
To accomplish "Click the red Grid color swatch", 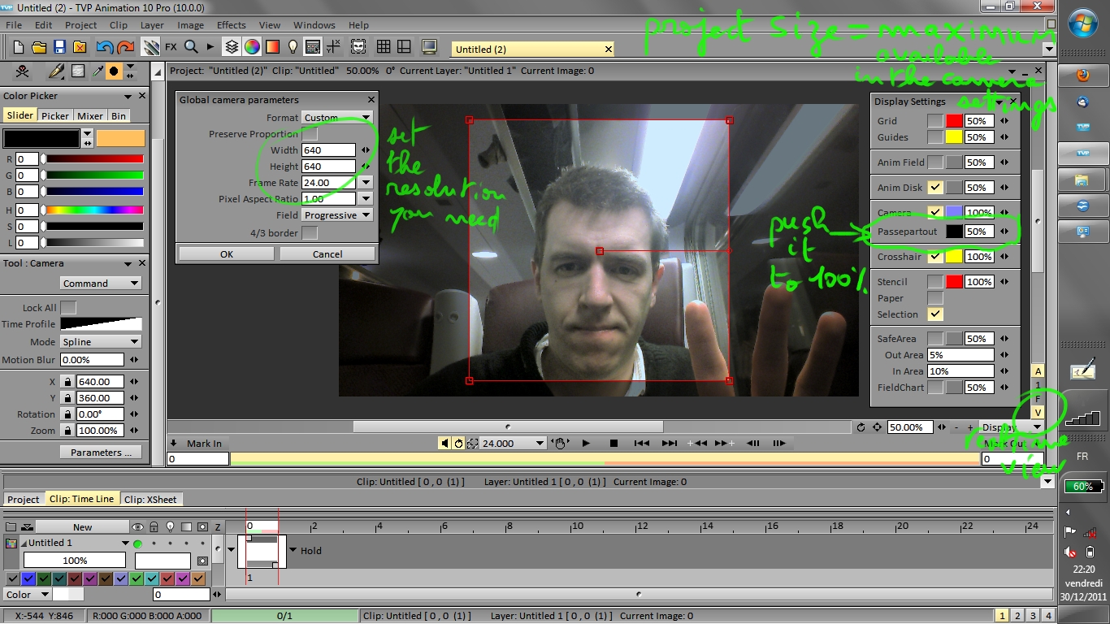I will (954, 120).
